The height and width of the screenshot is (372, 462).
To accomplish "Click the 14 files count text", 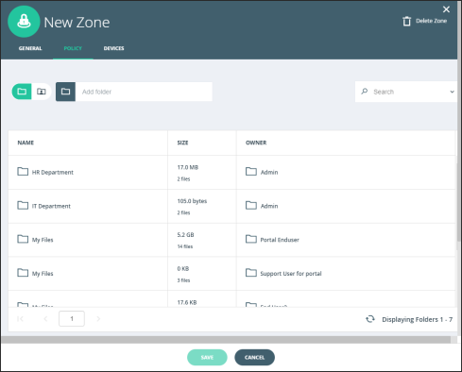I will (185, 246).
